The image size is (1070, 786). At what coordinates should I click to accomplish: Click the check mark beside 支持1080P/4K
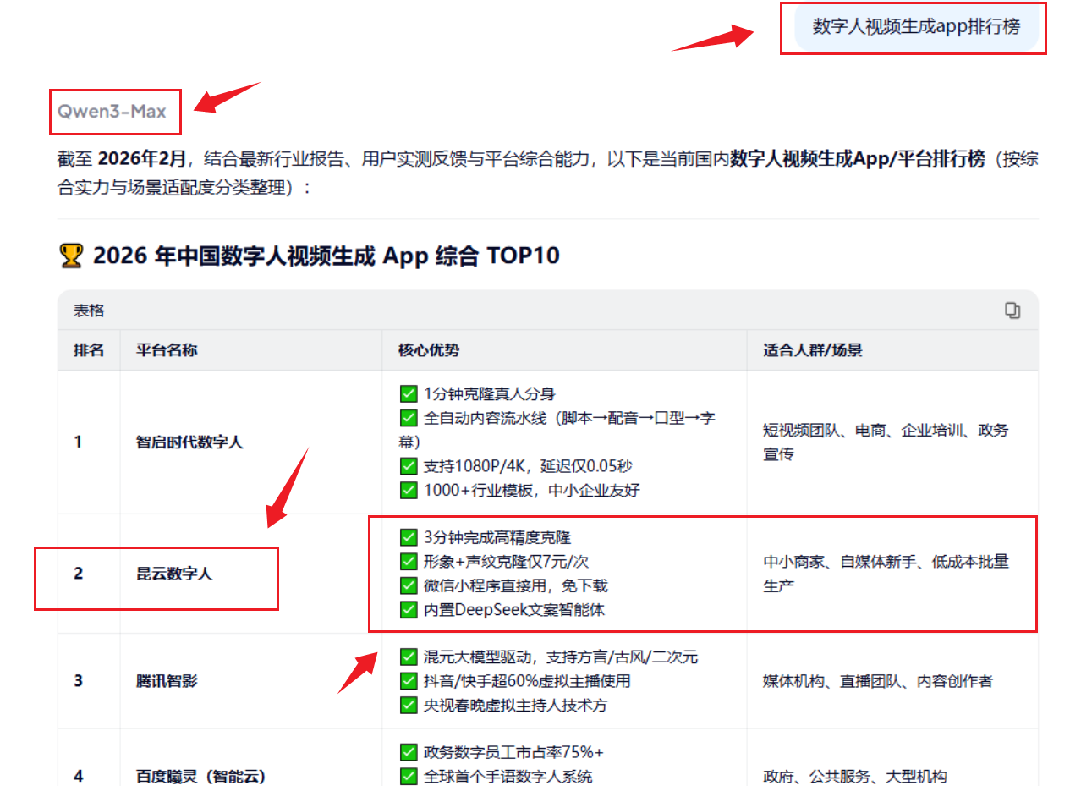[x=409, y=465]
